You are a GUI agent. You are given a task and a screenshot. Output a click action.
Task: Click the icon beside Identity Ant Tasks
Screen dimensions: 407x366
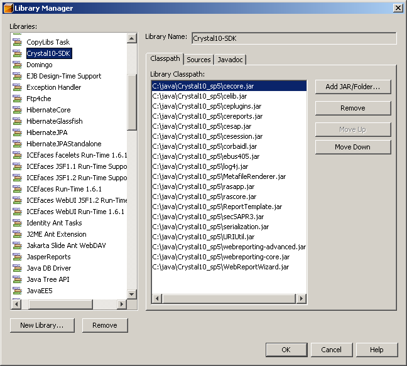(18, 223)
